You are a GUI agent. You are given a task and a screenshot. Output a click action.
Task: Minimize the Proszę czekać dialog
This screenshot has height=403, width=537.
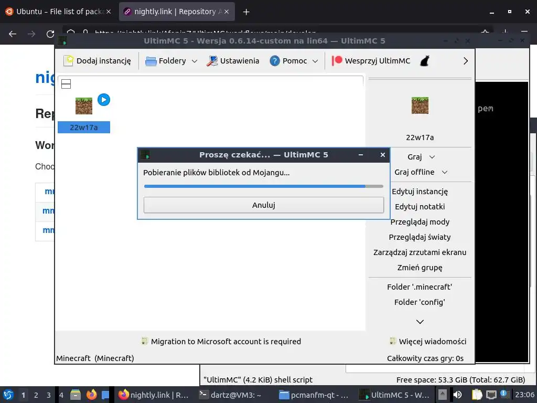click(x=361, y=155)
